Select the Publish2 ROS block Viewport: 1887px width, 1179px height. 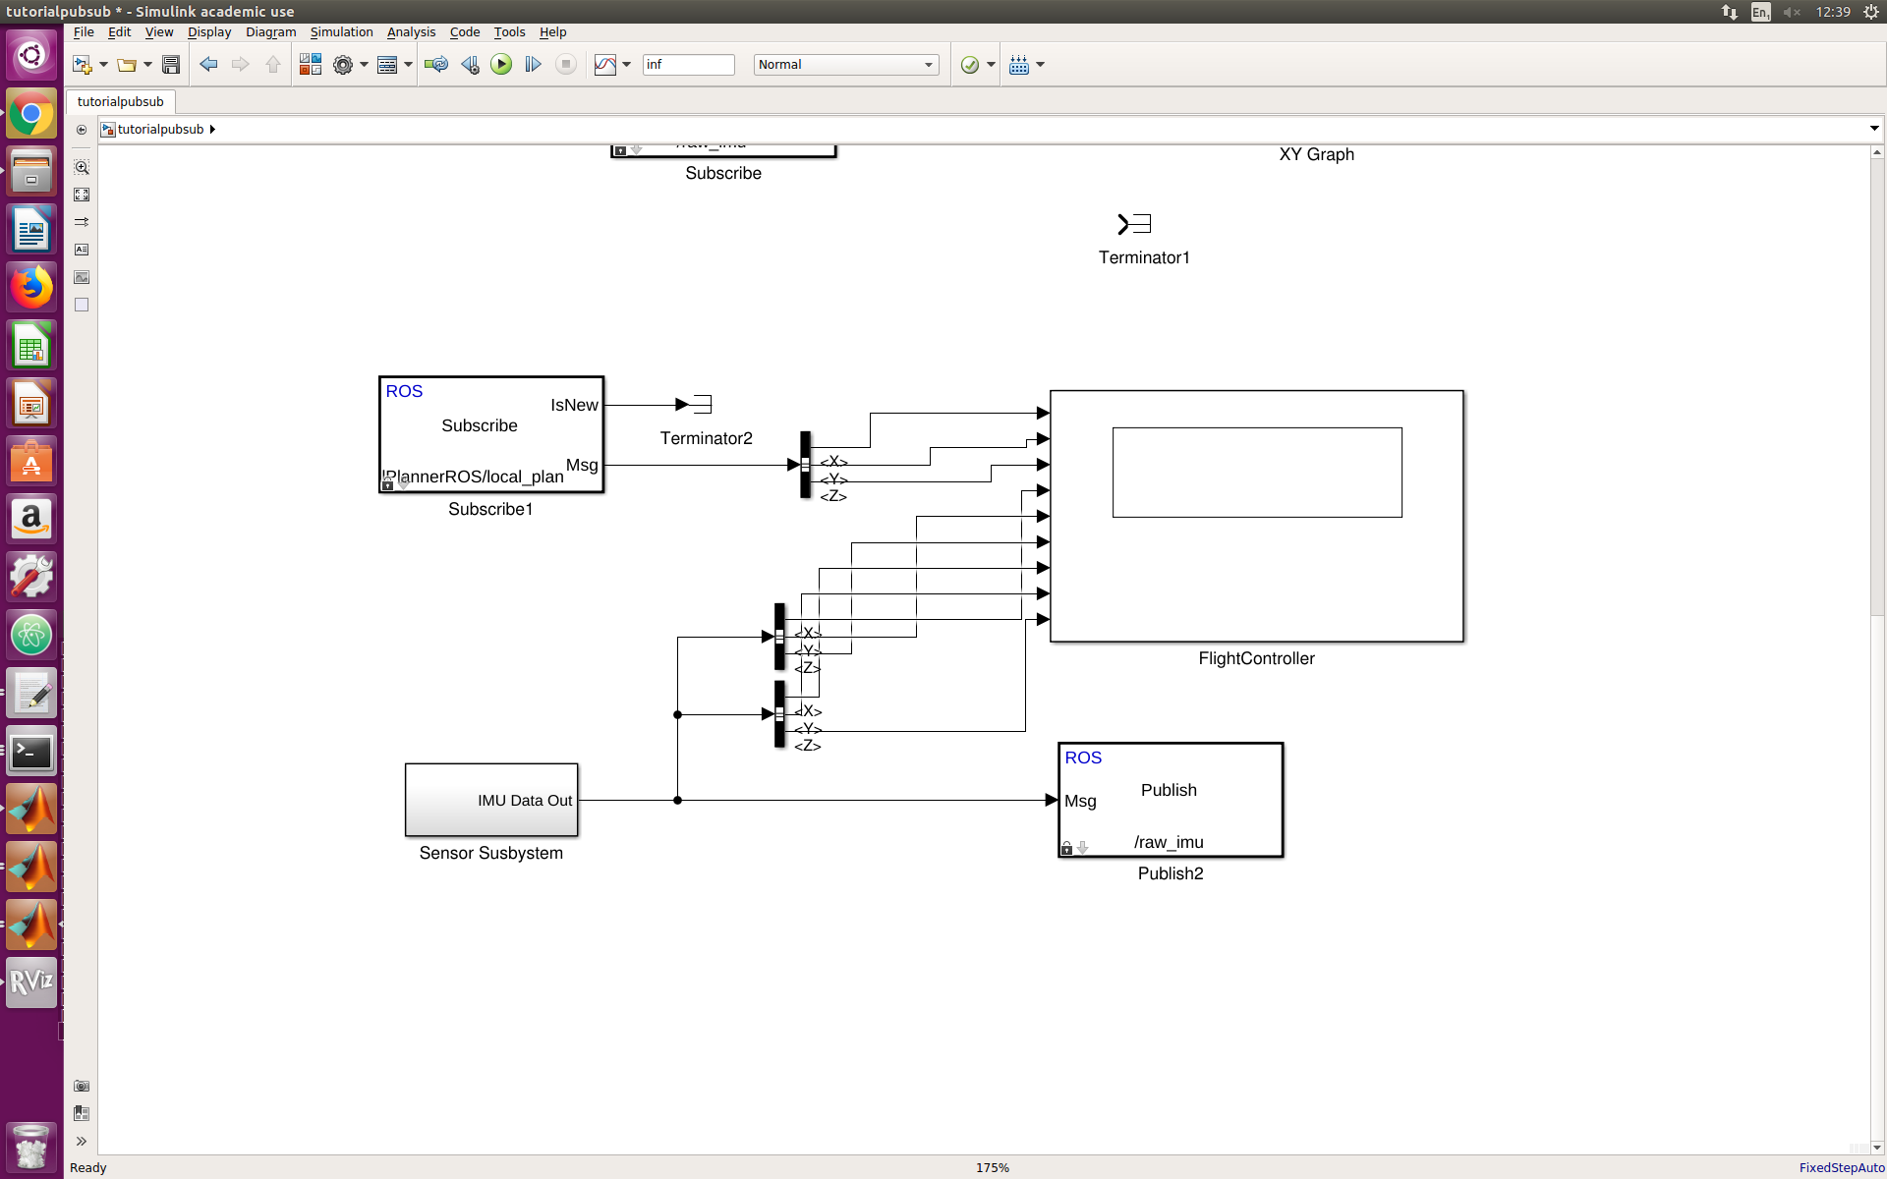click(x=1171, y=800)
